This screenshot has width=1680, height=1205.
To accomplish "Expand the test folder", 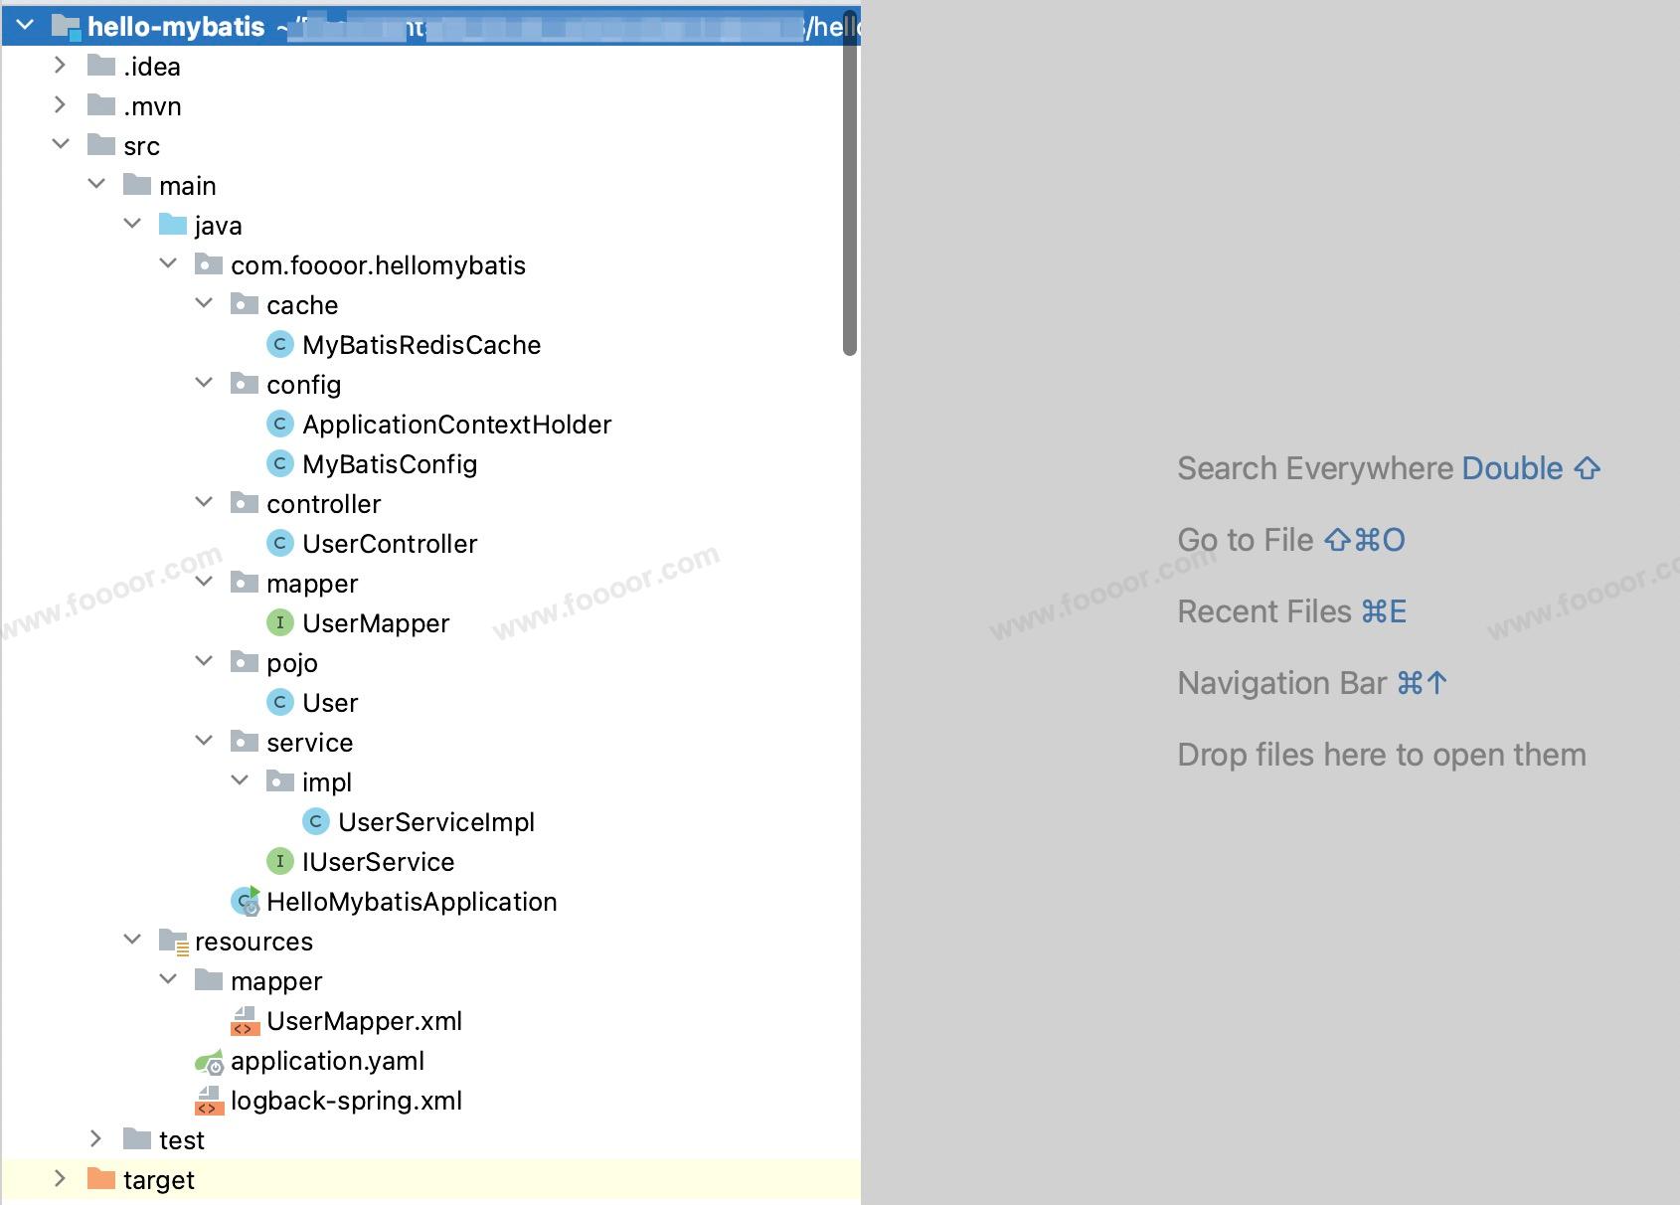I will tap(95, 1139).
